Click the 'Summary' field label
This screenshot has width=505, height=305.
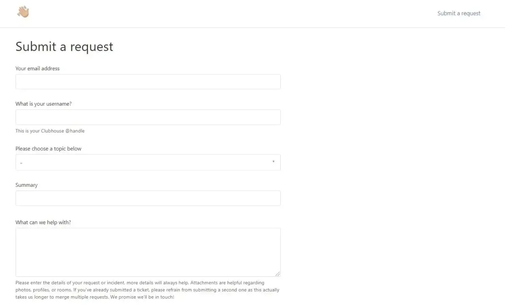point(27,185)
